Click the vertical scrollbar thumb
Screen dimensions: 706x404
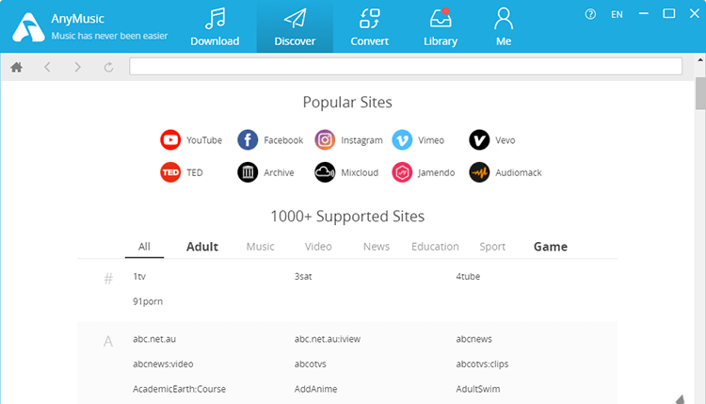point(700,93)
